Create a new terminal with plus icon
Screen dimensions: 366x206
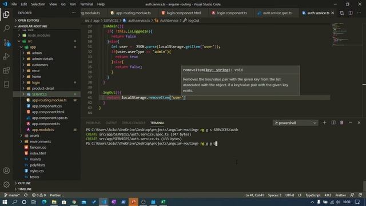point(324,122)
